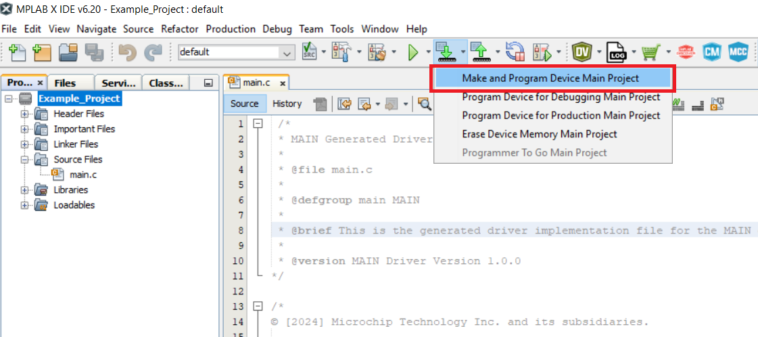This screenshot has height=337, width=758.
Task: Collapse code fold at line 1
Action: tap(258, 124)
